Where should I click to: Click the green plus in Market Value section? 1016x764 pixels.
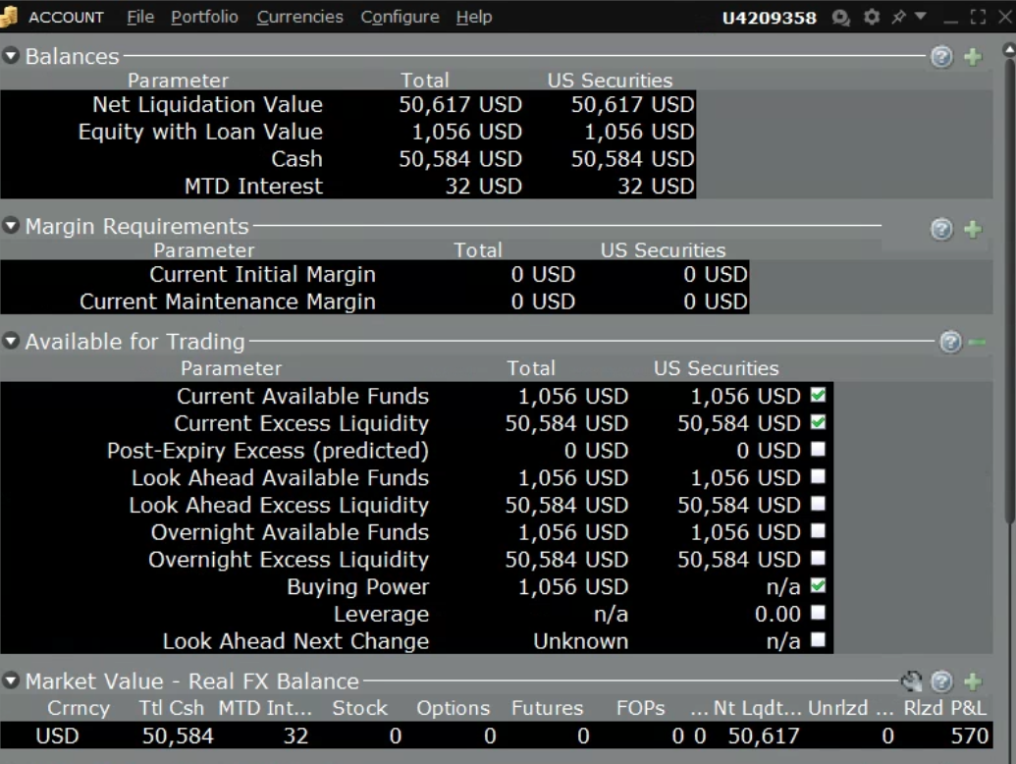(x=973, y=682)
